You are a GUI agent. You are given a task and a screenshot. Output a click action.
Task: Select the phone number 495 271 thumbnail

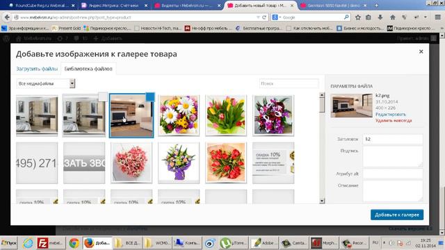37,162
